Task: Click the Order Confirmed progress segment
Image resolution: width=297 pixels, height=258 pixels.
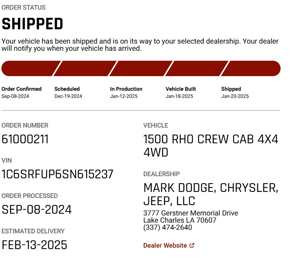Action: [30, 68]
